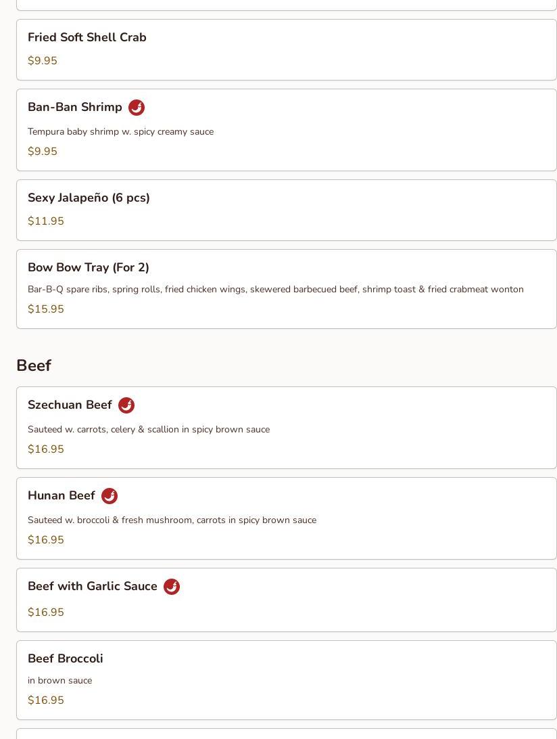This screenshot has width=557, height=739.
Task: Open the Fried Soft Shell Crab item
Action: pos(87,38)
